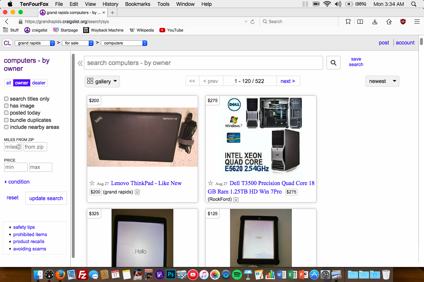424x282 pixels.
Task: Click the save search link
Action: [x=356, y=62]
